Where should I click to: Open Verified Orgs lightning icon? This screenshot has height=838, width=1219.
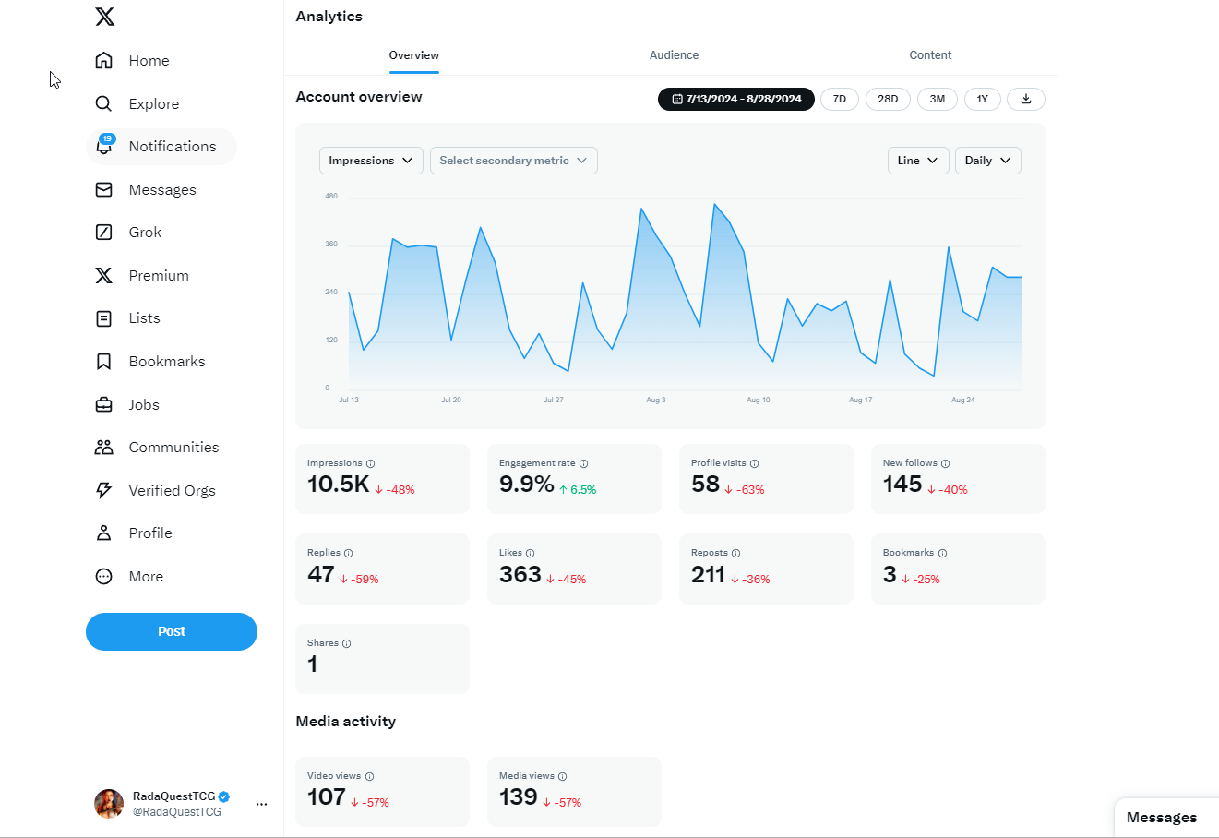pyautogui.click(x=104, y=490)
